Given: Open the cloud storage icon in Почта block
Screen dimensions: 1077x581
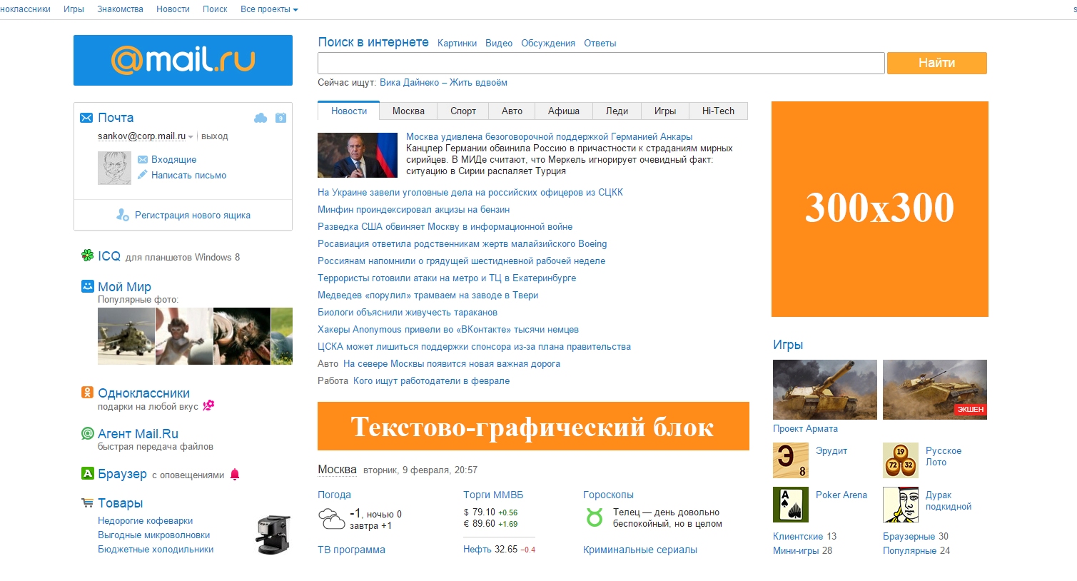Looking at the screenshot, I should tap(261, 118).
